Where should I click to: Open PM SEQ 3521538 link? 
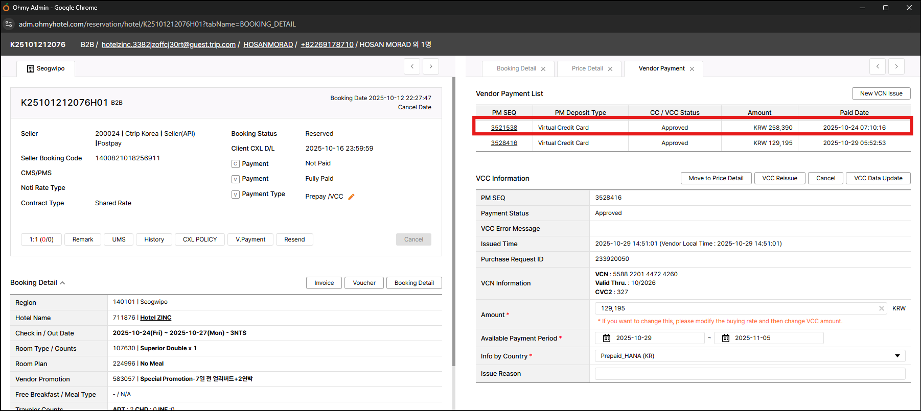504,128
